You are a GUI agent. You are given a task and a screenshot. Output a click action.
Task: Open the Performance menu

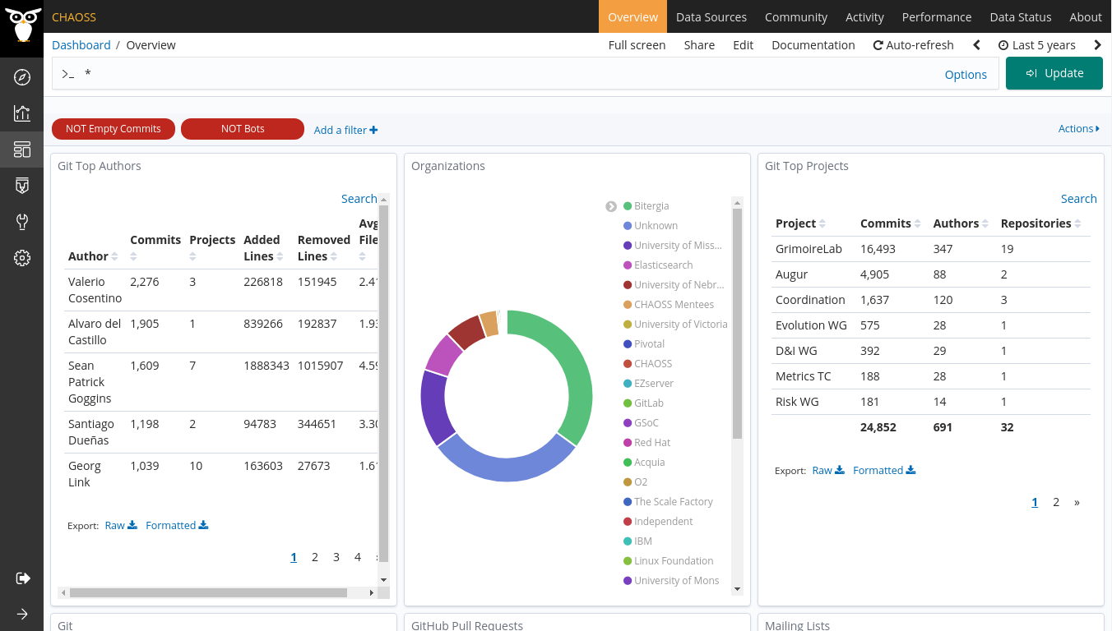(937, 16)
